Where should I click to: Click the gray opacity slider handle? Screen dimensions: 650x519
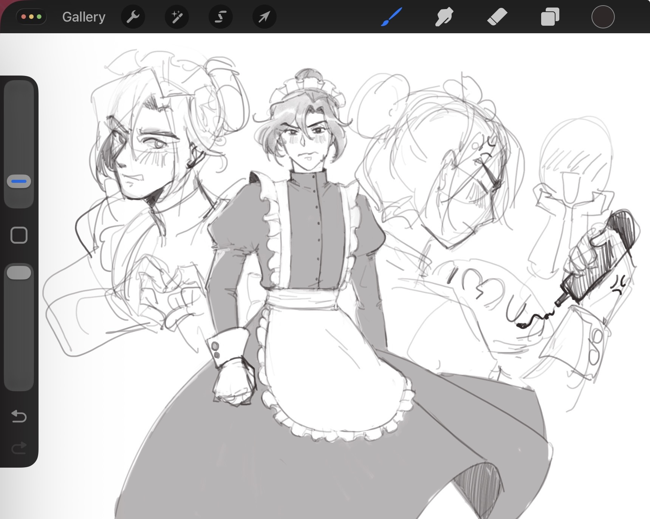click(19, 273)
